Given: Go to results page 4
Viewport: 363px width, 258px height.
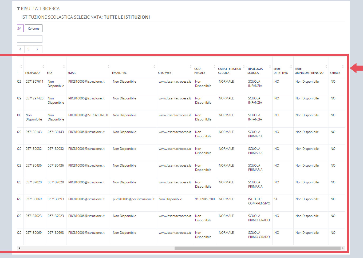Looking at the screenshot, I should coord(21,49).
